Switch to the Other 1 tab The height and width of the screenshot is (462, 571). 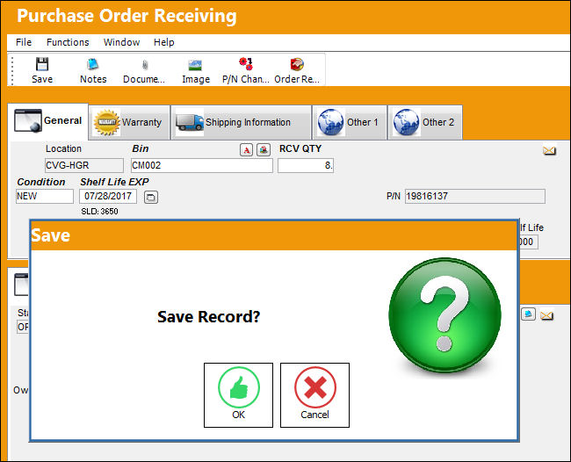[x=350, y=122]
